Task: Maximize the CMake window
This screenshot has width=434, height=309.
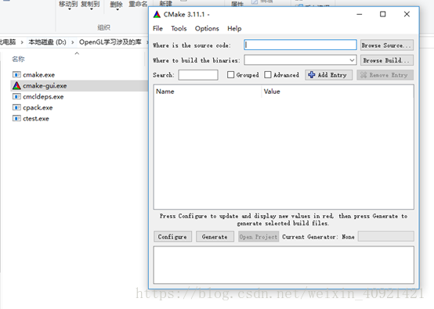Action: pos(383,14)
